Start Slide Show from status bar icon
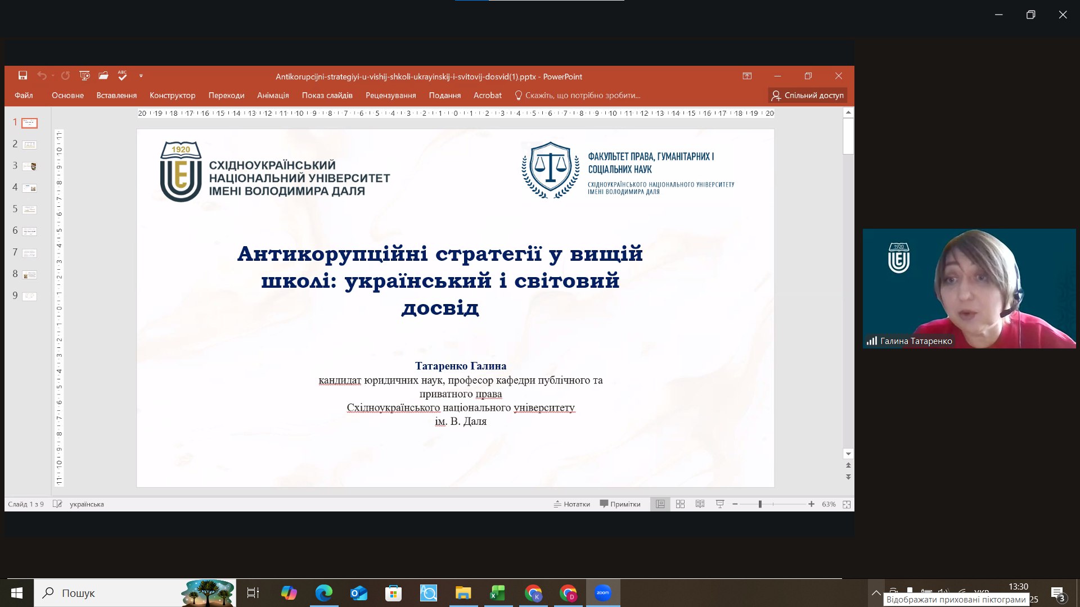1080x607 pixels. (719, 504)
